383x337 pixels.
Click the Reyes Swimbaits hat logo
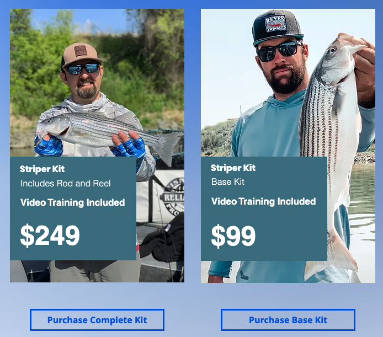tap(276, 24)
